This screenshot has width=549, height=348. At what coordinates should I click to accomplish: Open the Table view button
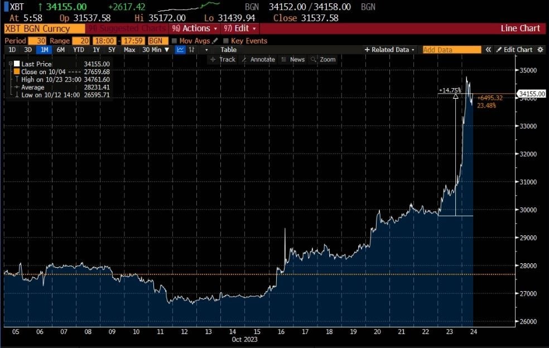coord(228,50)
